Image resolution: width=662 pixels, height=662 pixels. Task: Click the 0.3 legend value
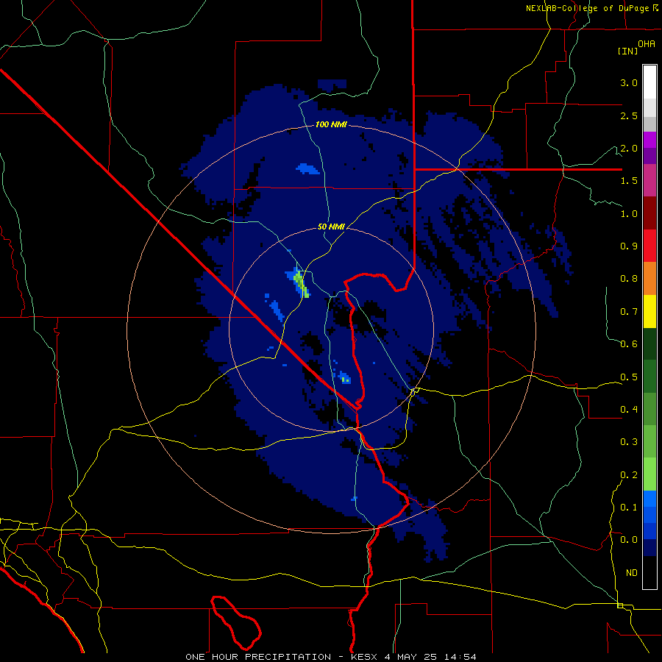(x=629, y=442)
